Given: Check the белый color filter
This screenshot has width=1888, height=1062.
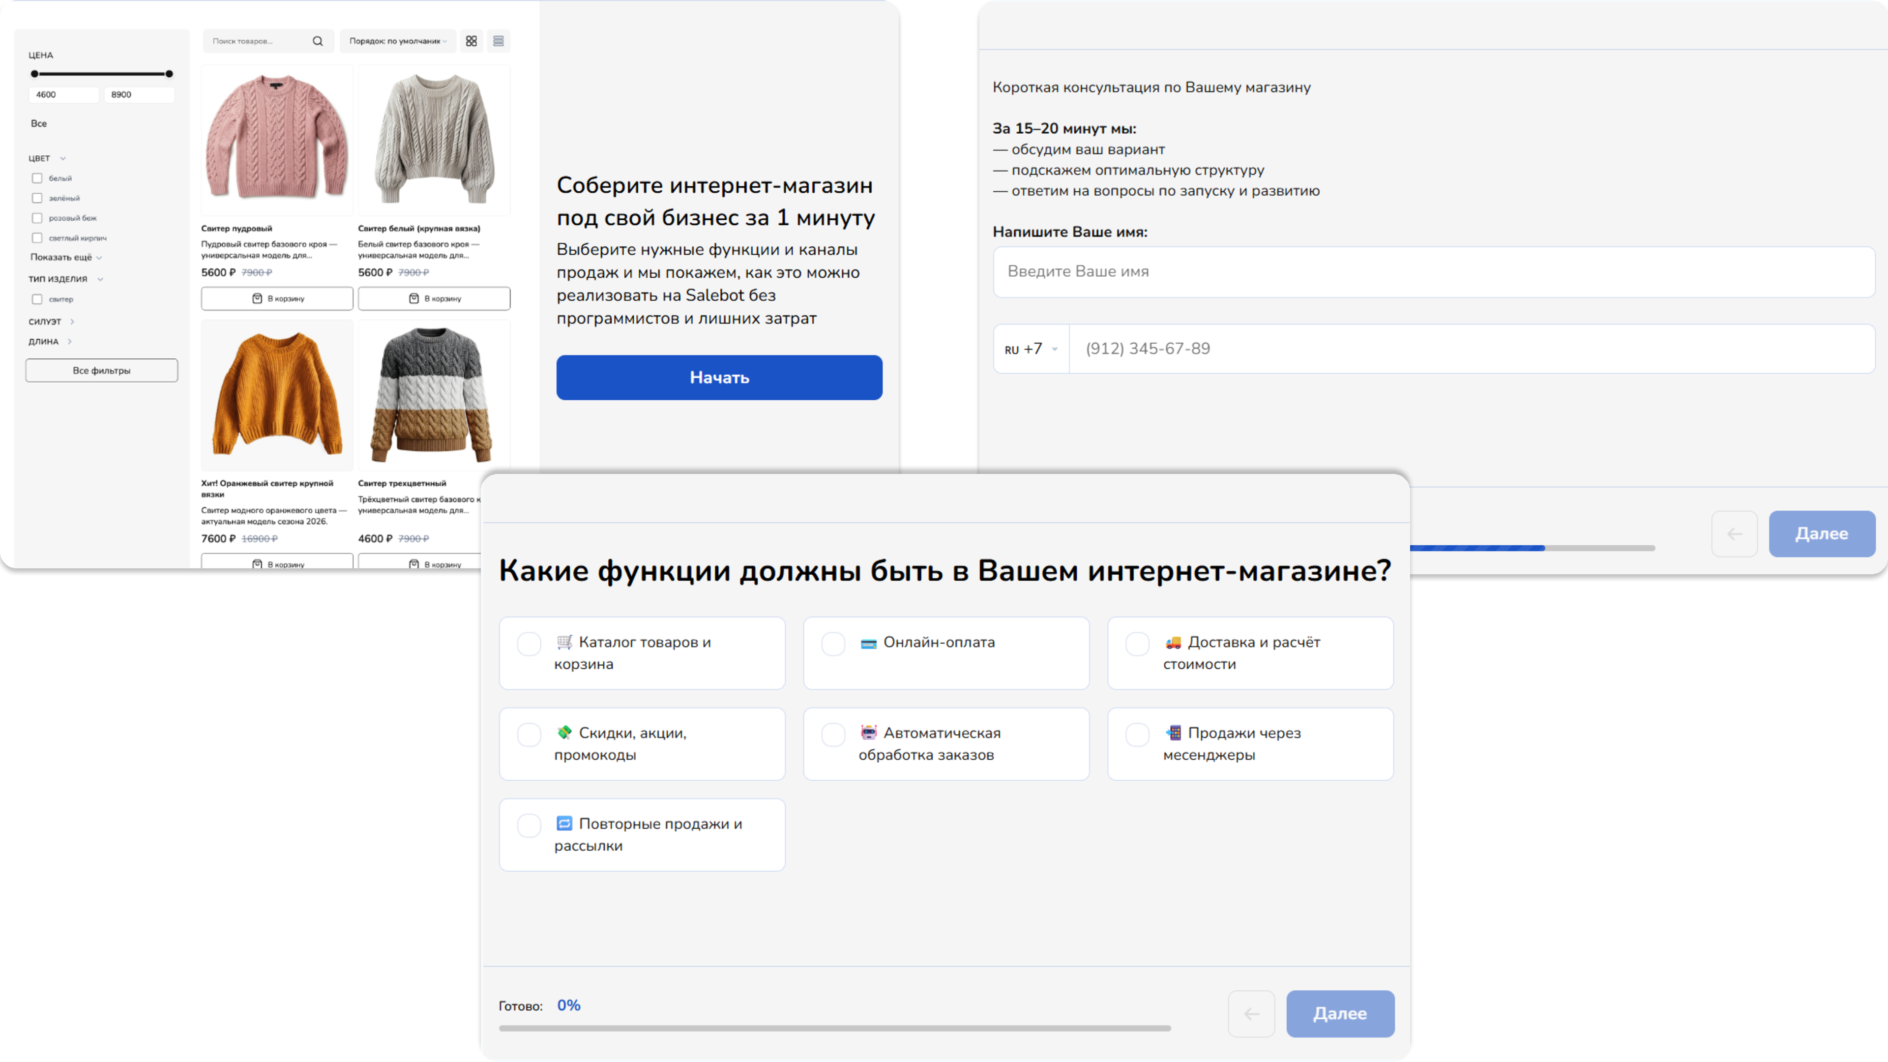Looking at the screenshot, I should (37, 178).
